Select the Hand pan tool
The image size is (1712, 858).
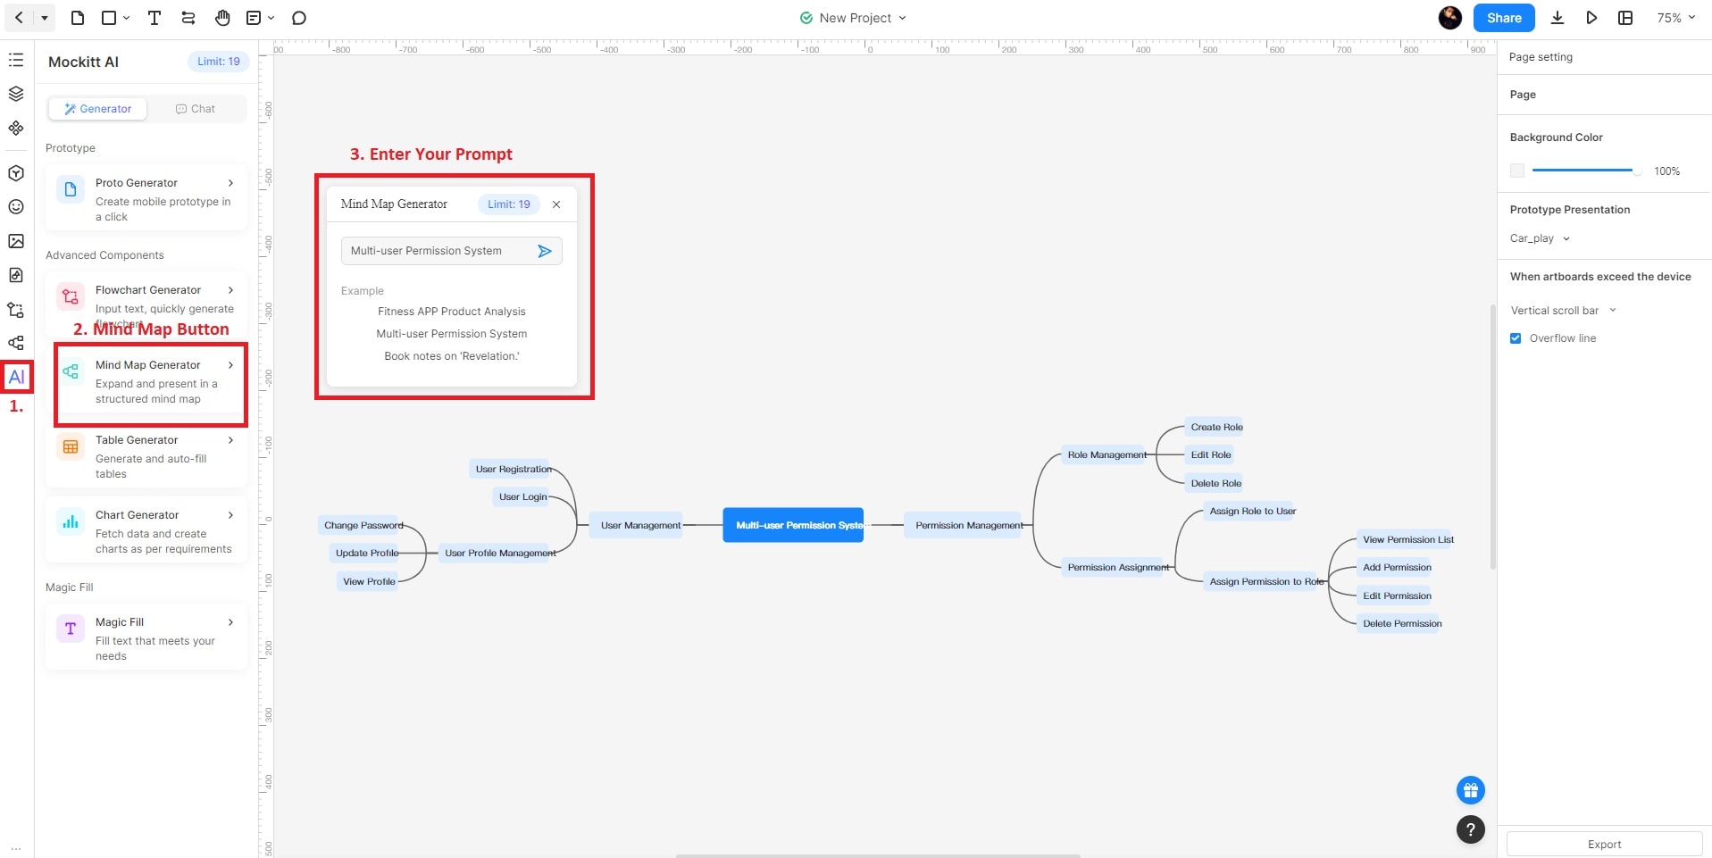pos(222,18)
